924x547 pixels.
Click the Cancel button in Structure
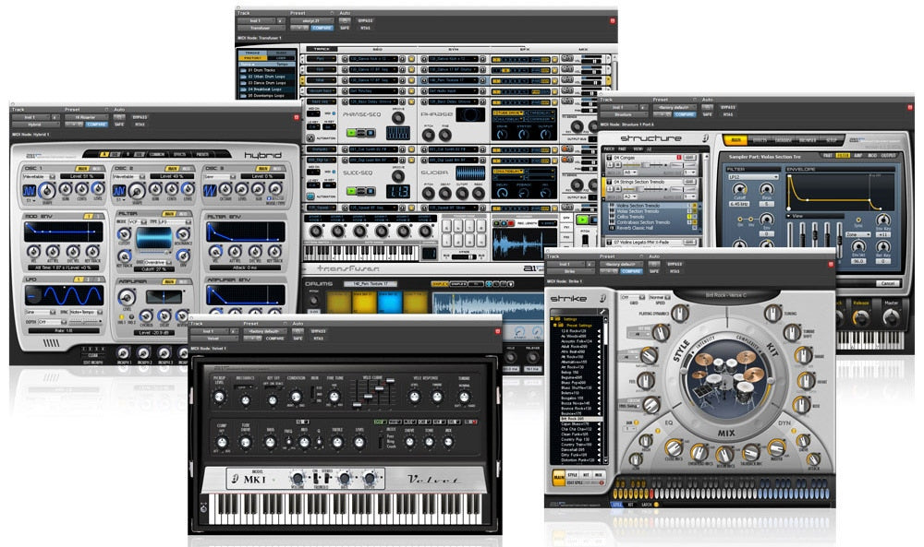pos(887,283)
